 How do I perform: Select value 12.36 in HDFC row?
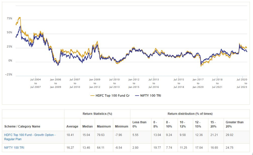click(x=199, y=135)
